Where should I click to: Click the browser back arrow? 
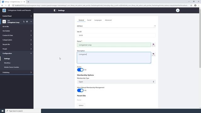coord(2,5)
